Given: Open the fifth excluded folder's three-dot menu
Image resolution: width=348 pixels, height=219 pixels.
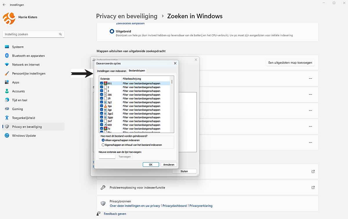Looking at the screenshot, I should [x=310, y=142].
